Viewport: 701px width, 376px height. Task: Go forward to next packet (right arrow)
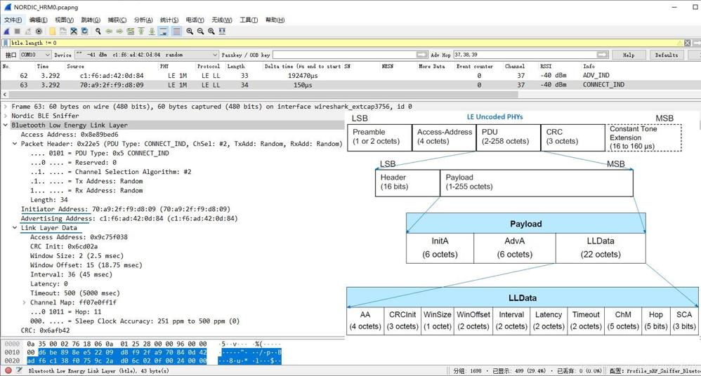(119, 32)
